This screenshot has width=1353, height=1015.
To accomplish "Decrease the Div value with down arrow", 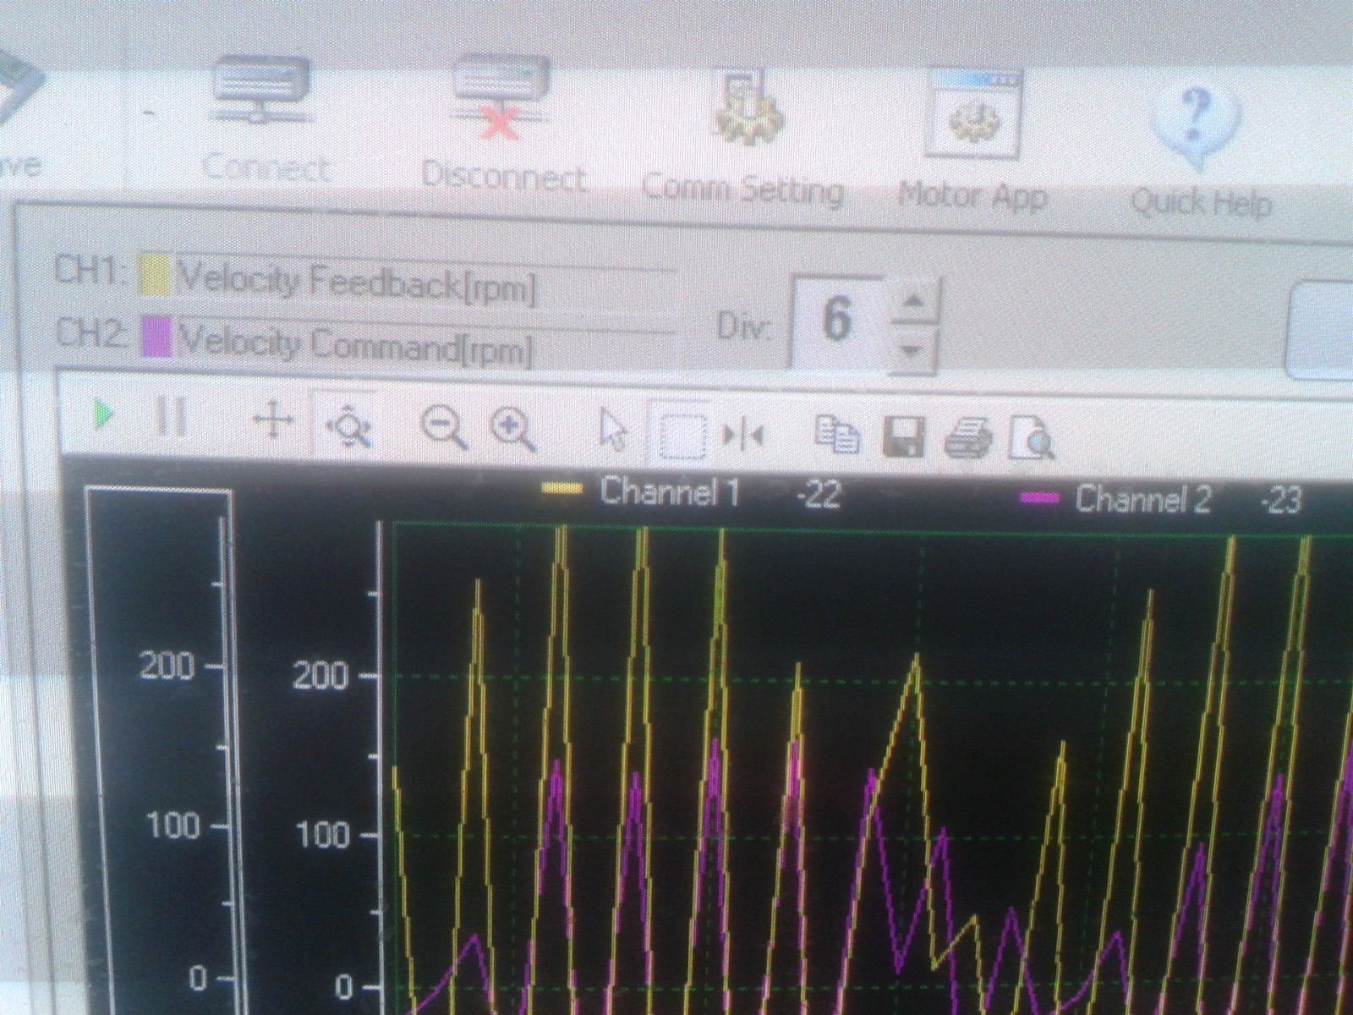I will 913,350.
